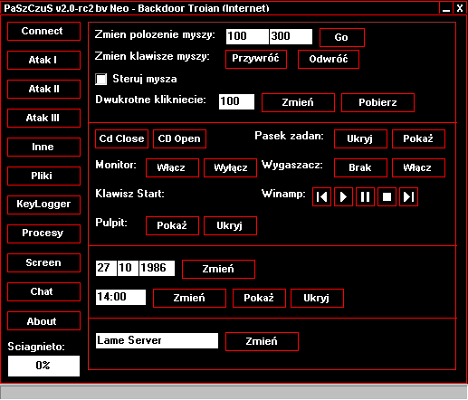Switch to the Pliki section

point(43,176)
